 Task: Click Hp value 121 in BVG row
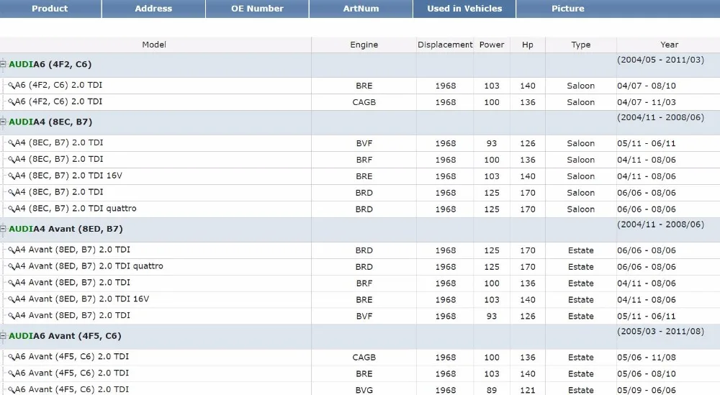[528, 390]
